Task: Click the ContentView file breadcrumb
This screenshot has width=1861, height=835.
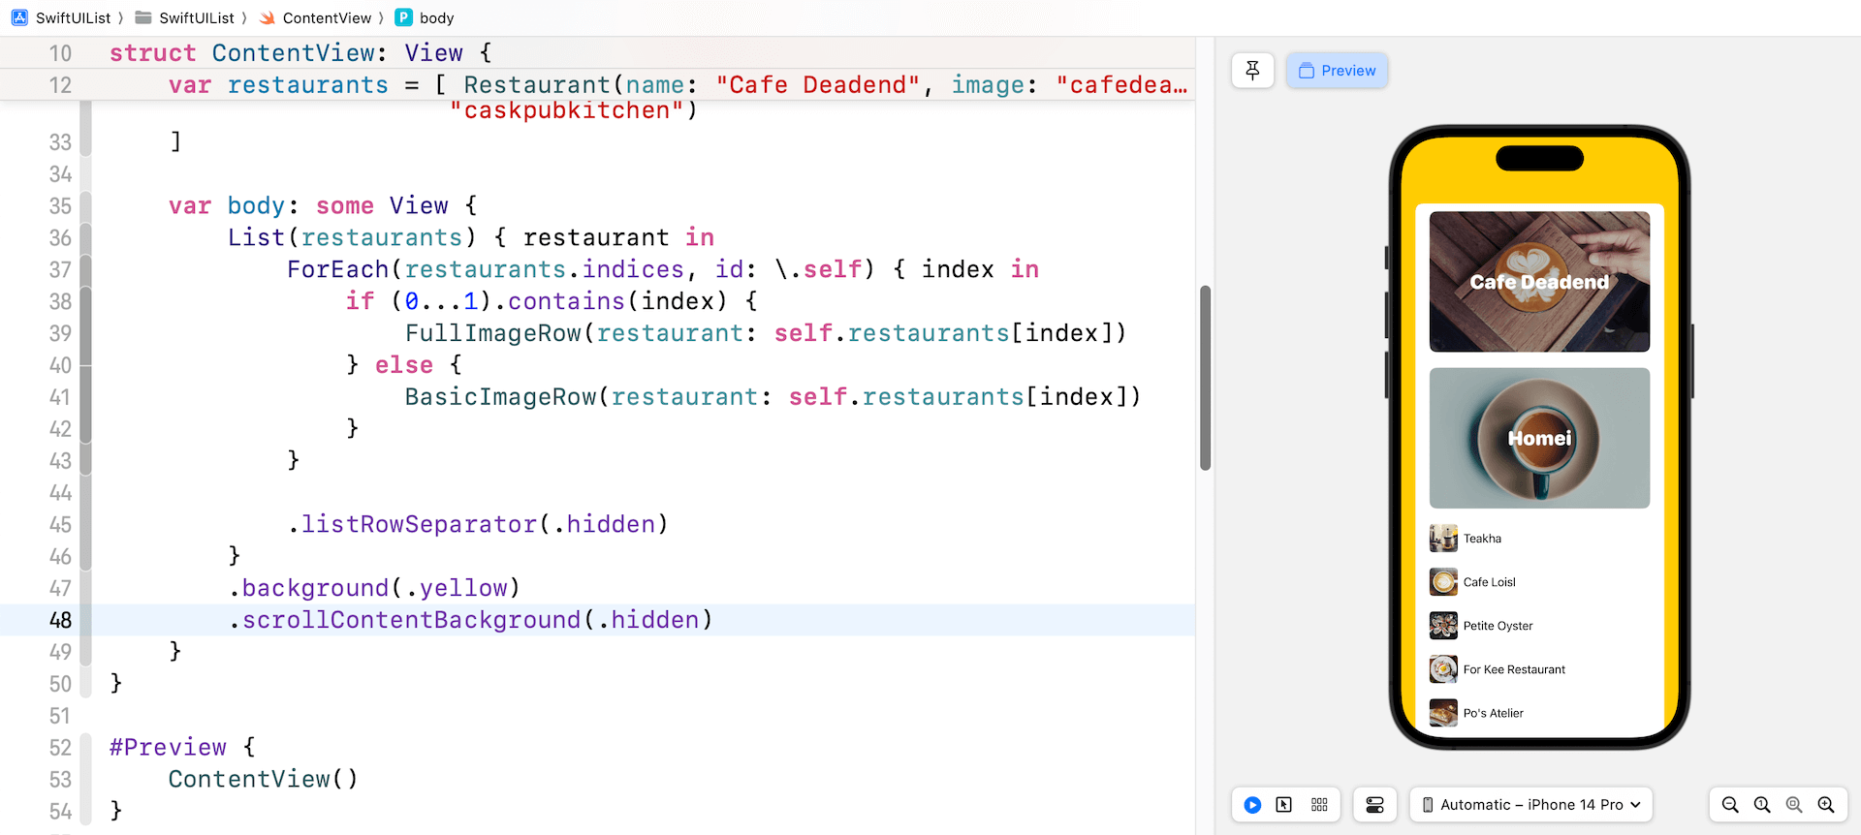Action: 327,17
